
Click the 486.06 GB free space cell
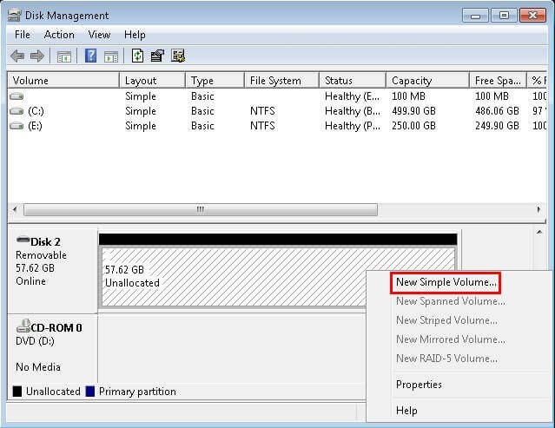(497, 111)
